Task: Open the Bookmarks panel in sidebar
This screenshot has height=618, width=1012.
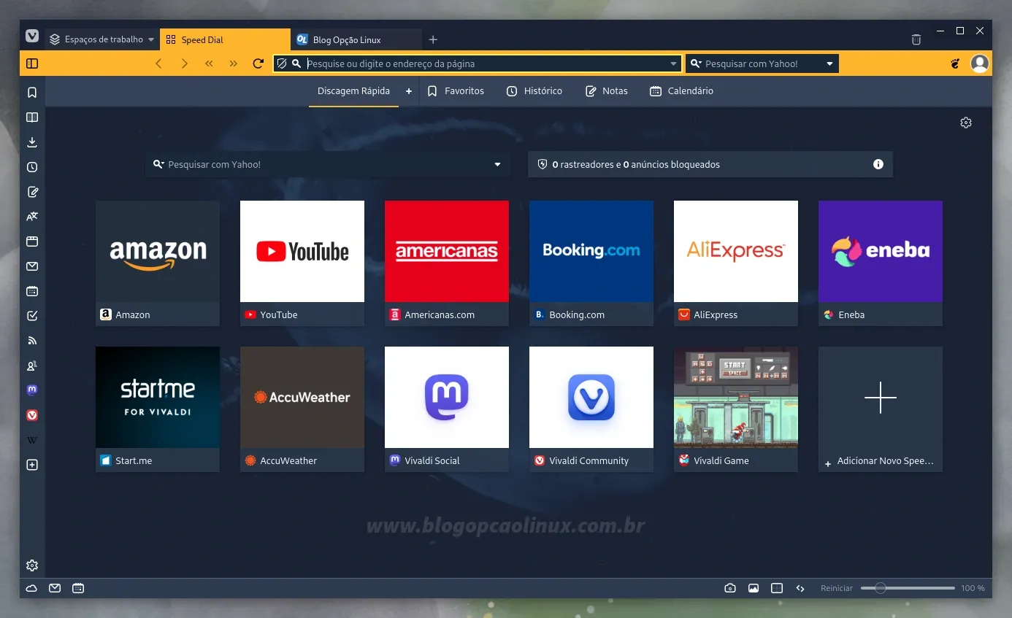Action: point(32,93)
